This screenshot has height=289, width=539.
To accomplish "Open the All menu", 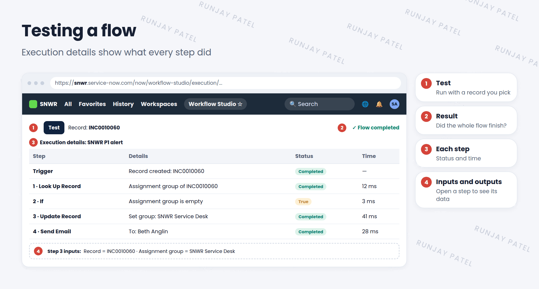I will [68, 104].
